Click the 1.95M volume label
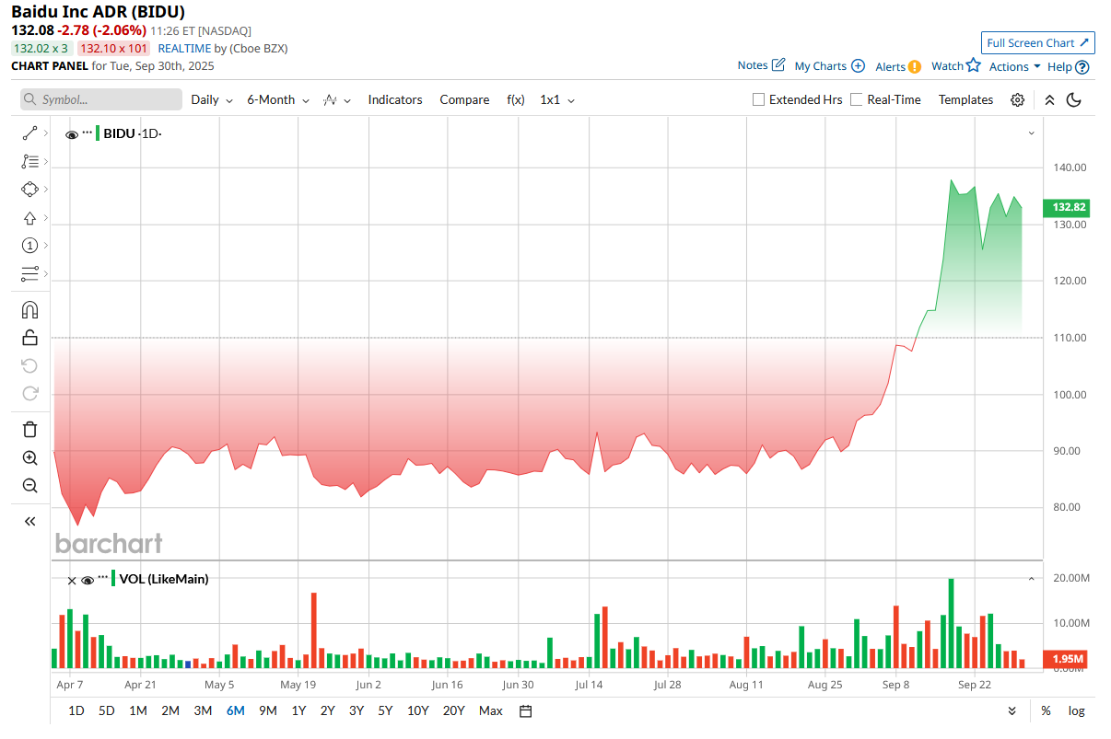The width and height of the screenshot is (1111, 739). pos(1065,659)
